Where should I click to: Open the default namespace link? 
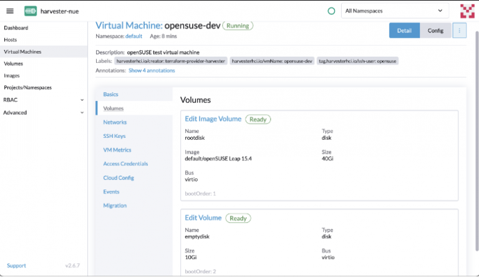click(134, 36)
